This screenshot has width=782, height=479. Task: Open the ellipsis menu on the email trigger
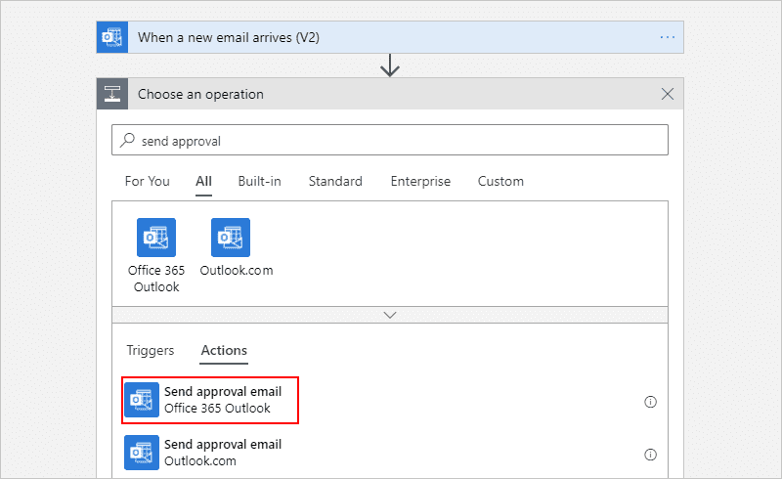(668, 37)
